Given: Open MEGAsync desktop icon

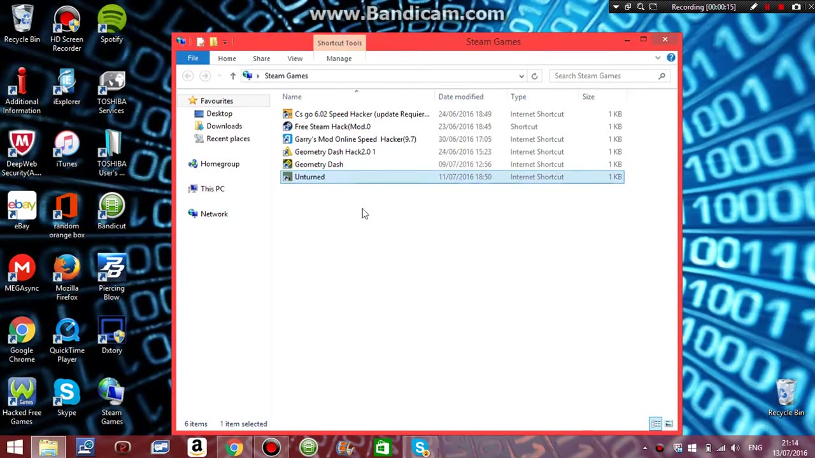Looking at the screenshot, I should pos(22,274).
